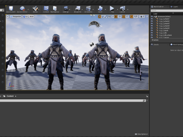Open viewport options dropdown arrow

point(8,17)
